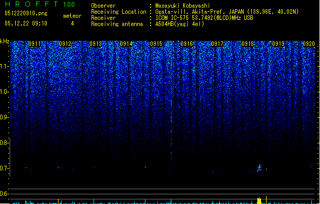This screenshot has width=320, height=204.
Task: Click the red echo dot after 0918
Action: pyautogui.click(x=266, y=170)
